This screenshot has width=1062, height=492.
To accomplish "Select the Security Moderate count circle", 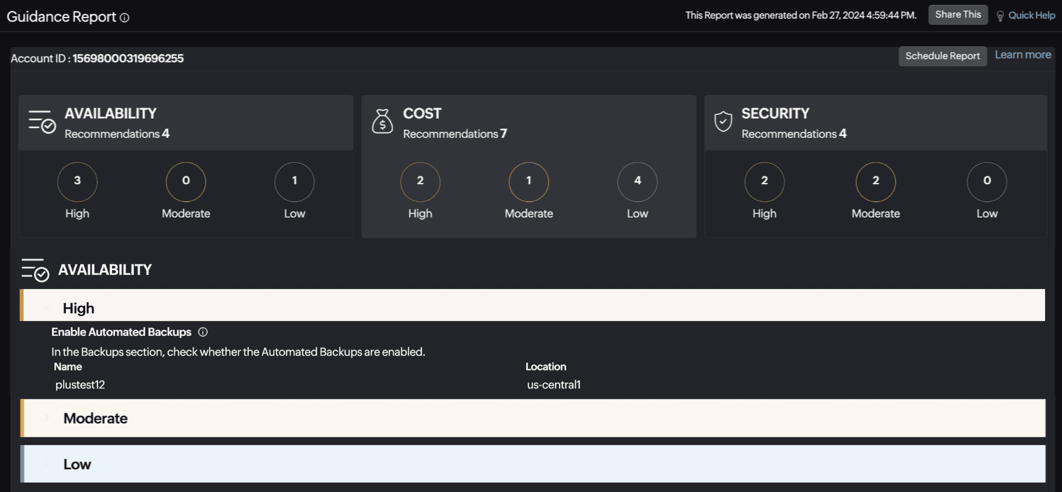I will 876,181.
